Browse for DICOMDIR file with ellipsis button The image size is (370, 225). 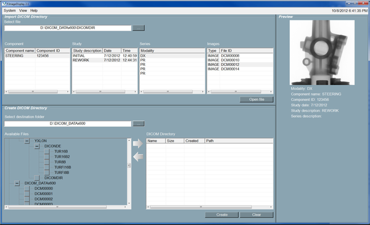click(x=139, y=28)
